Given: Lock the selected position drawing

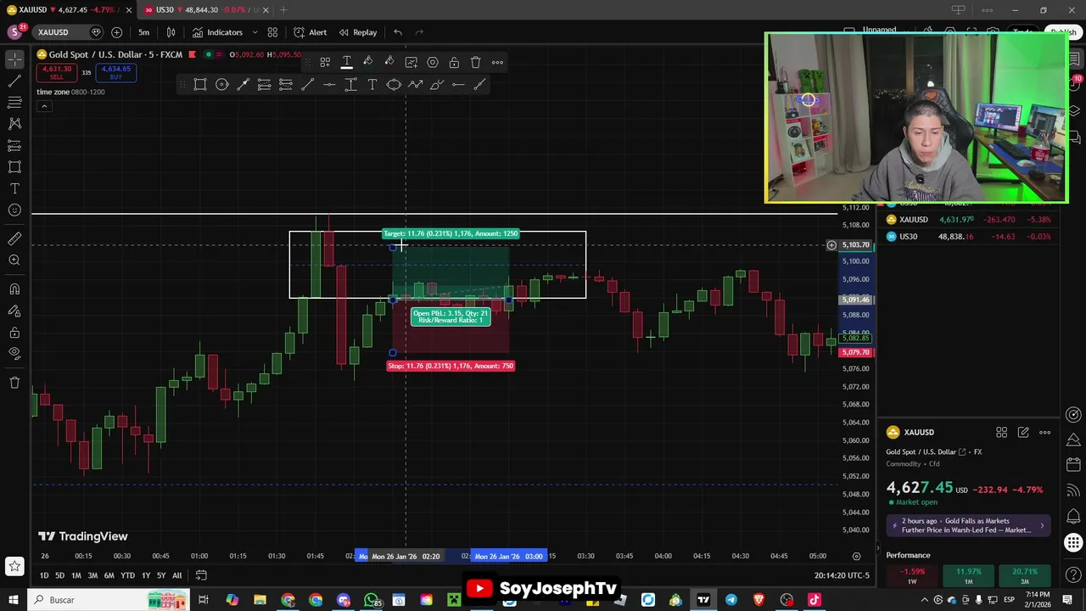Looking at the screenshot, I should coord(454,62).
